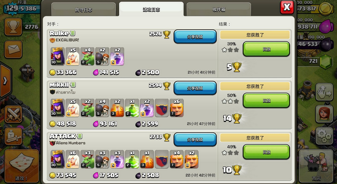The width and height of the screenshot is (337, 184).
Task: Replay the attack against Mikkll
Action: [266, 100]
